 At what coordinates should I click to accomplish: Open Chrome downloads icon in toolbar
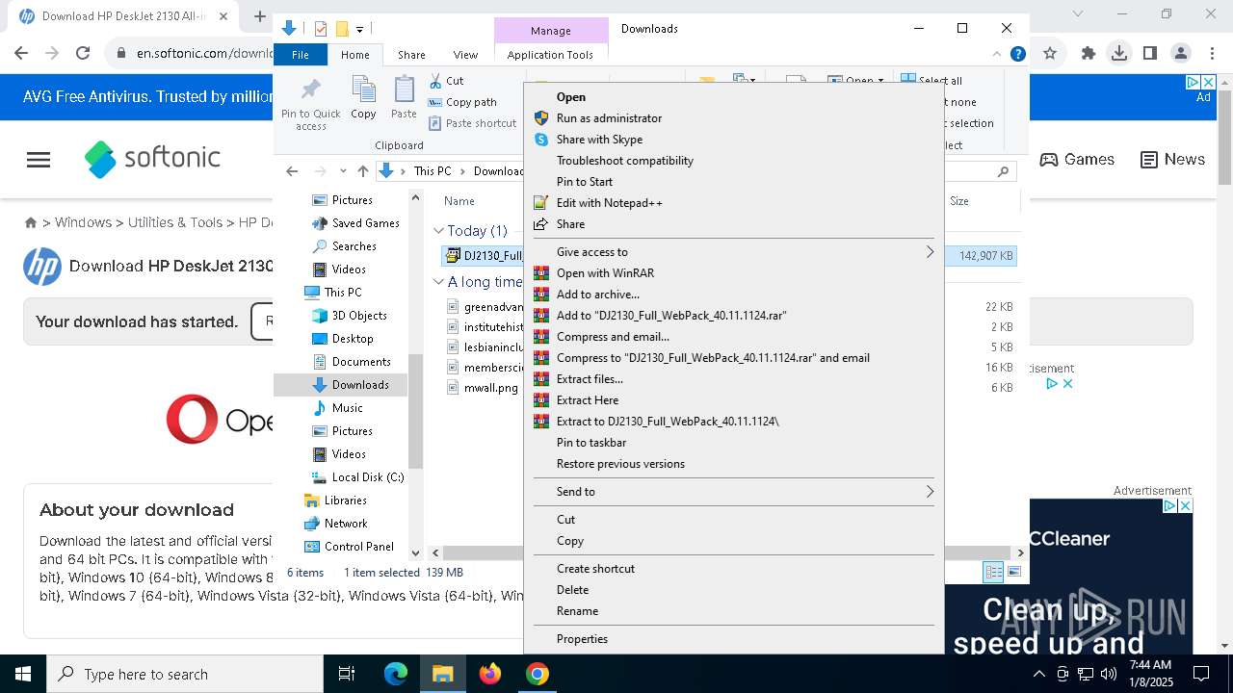tap(1118, 53)
